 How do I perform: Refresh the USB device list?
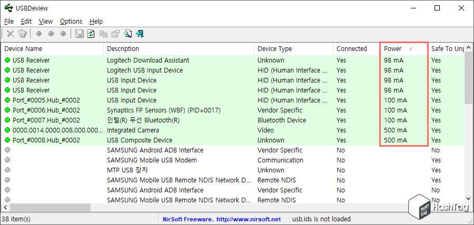[91, 34]
